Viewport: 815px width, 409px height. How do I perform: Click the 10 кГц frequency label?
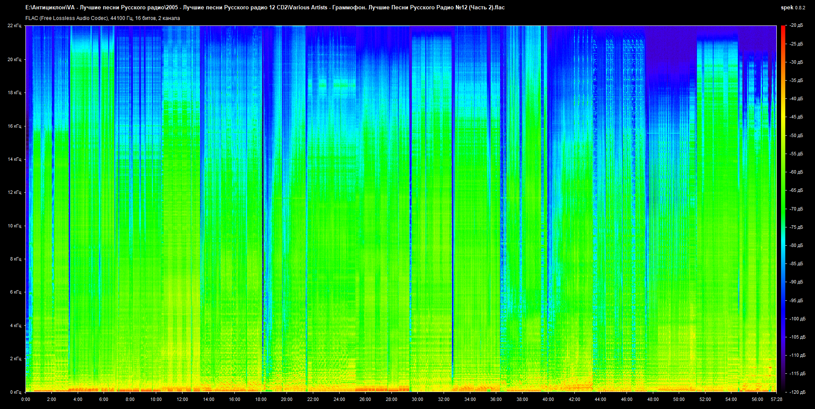coord(14,226)
